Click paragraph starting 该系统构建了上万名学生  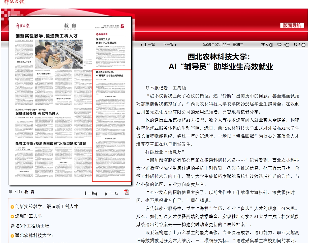[x=218, y=237]
